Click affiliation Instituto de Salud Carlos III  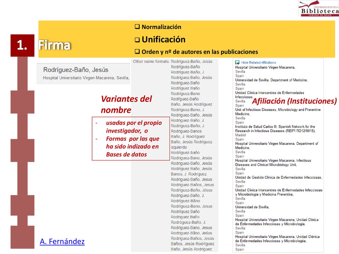click(275, 129)
